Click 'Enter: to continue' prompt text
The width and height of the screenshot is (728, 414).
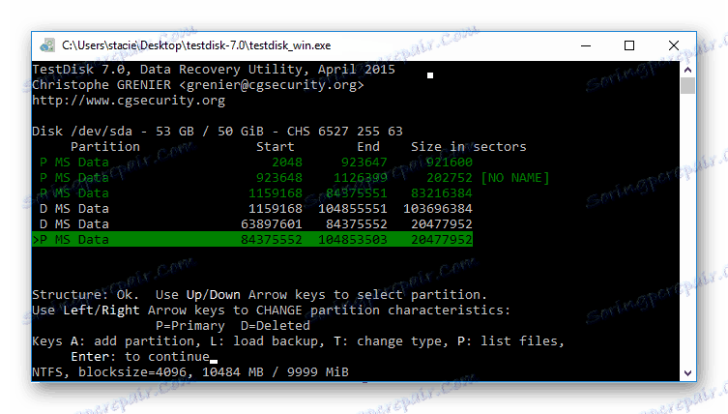[140, 356]
